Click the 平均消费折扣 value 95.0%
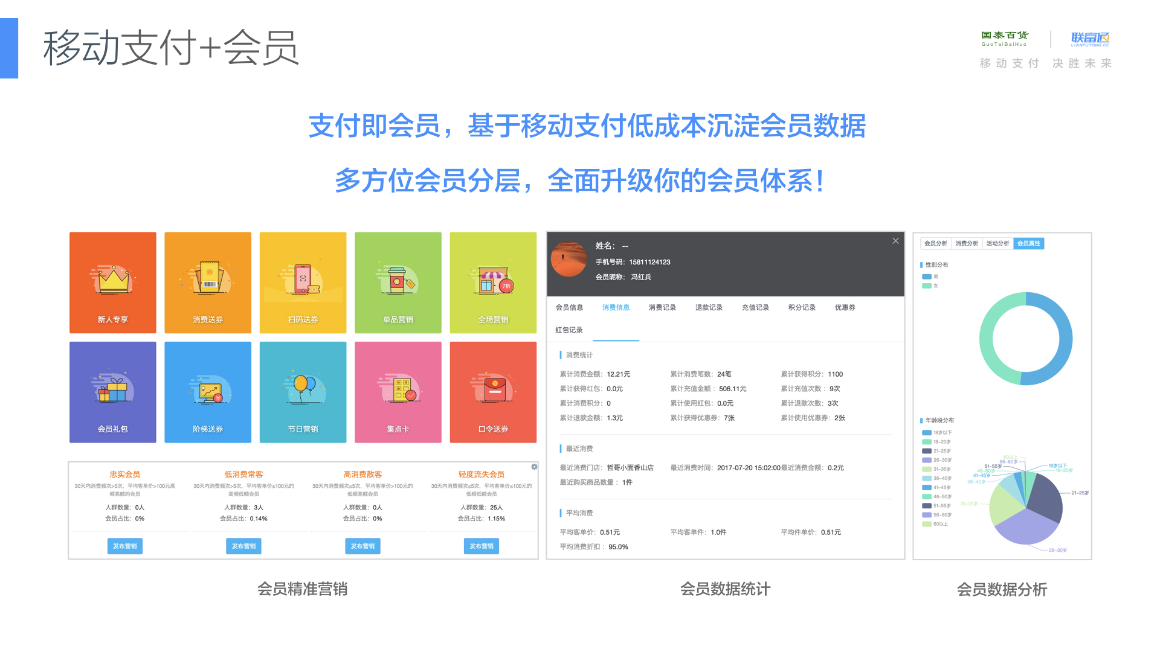Screen dimensions: 1160x652 [x=618, y=547]
